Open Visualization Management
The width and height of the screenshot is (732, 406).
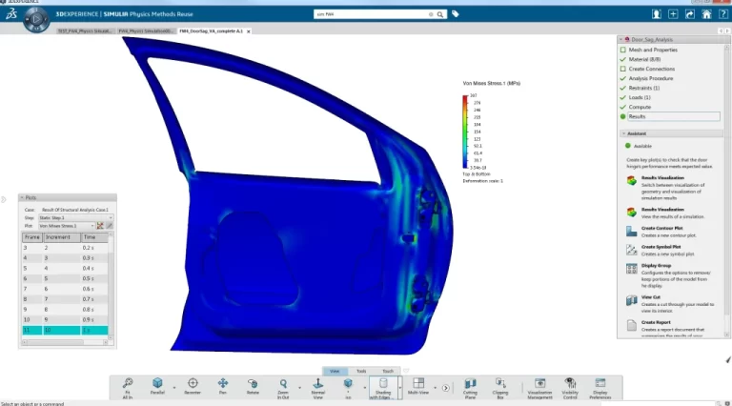click(539, 386)
